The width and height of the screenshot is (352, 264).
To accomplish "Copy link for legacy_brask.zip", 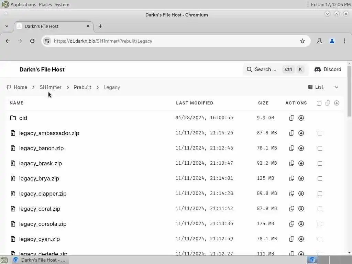I will [x=291, y=163].
